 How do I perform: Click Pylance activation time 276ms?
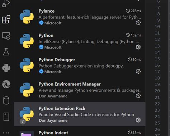coord(133,11)
